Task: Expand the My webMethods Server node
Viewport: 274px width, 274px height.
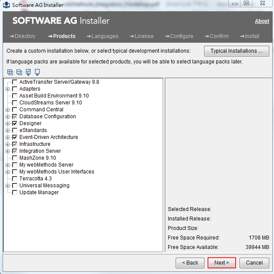Action: [x=7, y=165]
